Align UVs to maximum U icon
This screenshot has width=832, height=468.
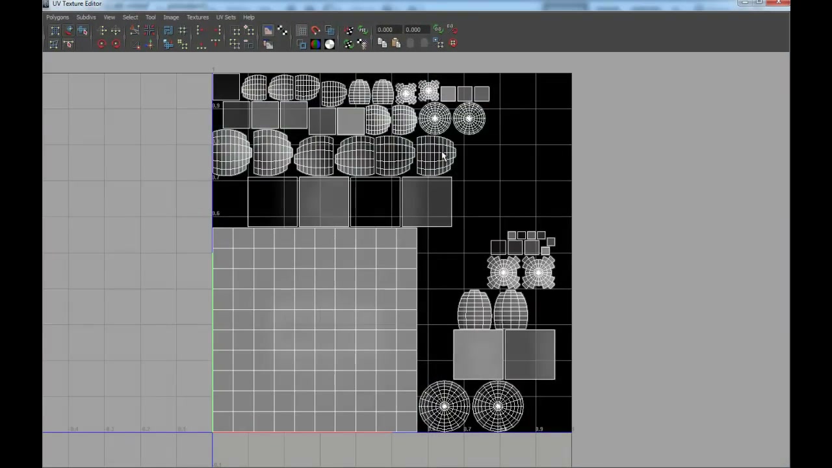(218, 31)
